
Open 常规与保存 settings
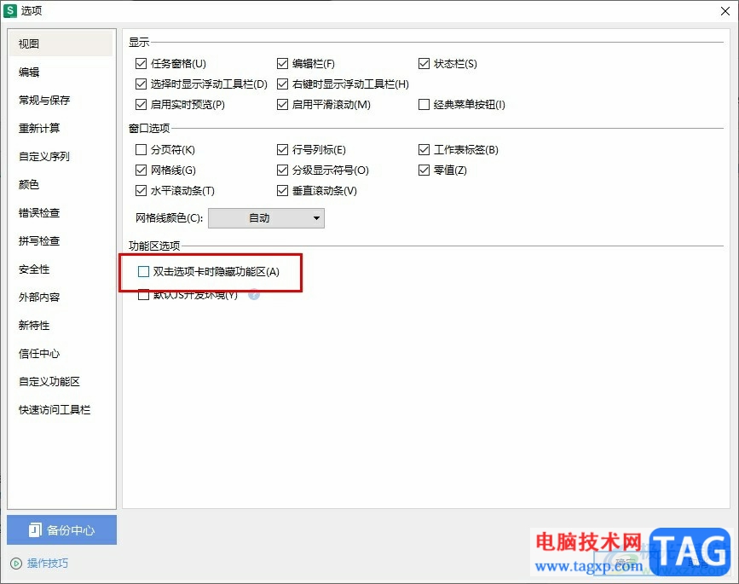(61, 100)
